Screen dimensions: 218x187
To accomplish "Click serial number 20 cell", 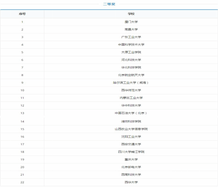I will tap(22, 167).
